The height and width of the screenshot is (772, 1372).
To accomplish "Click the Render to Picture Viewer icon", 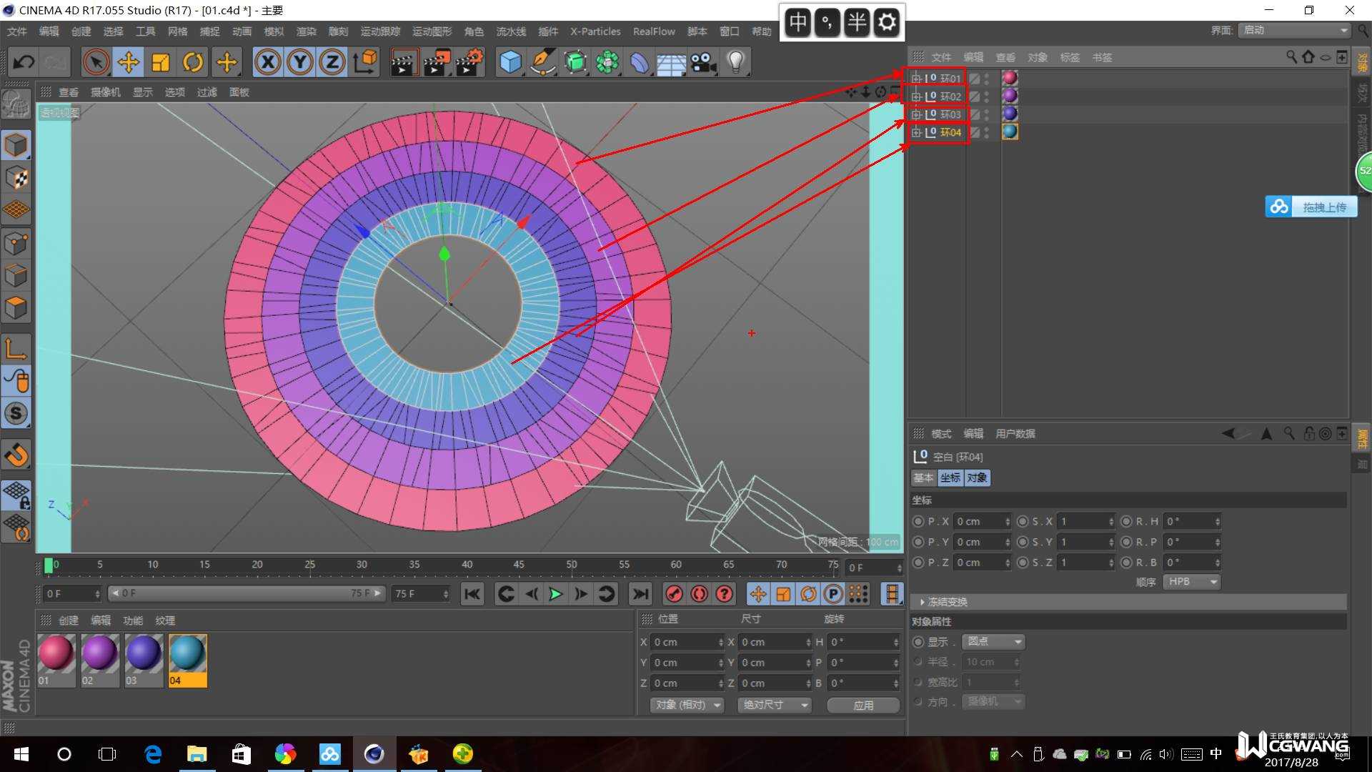I will [437, 62].
